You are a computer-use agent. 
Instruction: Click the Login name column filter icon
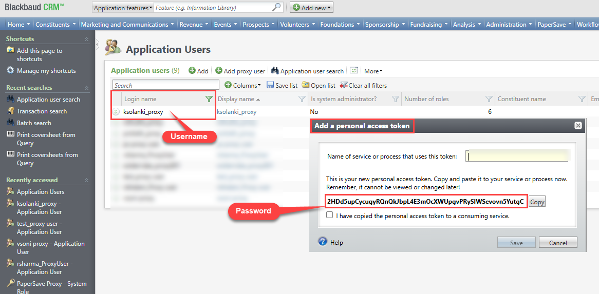tap(209, 99)
